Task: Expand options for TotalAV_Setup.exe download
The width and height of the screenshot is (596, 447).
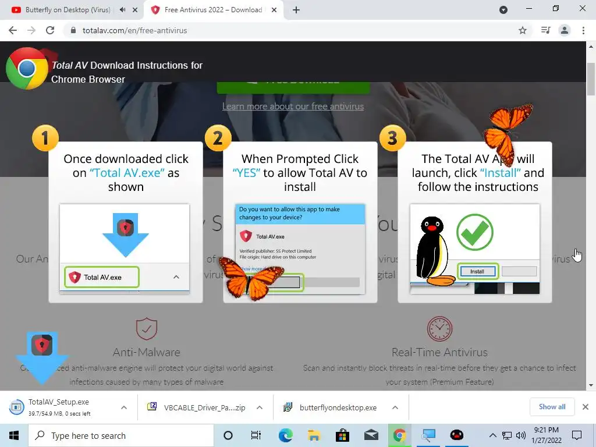Action: [x=124, y=407]
